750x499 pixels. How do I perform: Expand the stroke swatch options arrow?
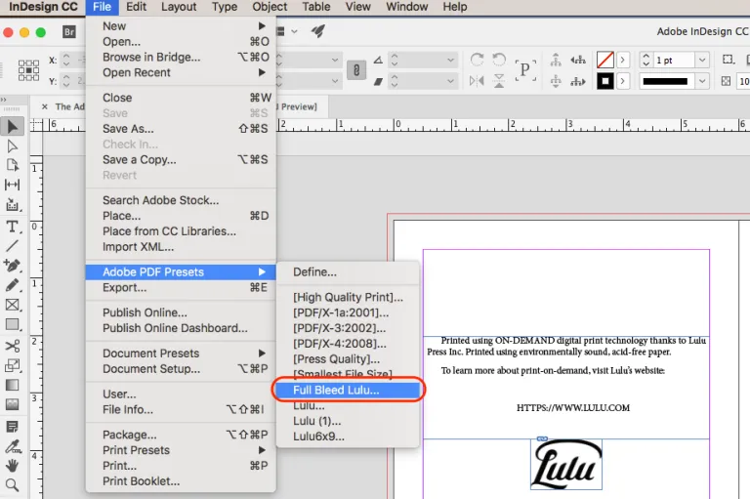pyautogui.click(x=622, y=81)
